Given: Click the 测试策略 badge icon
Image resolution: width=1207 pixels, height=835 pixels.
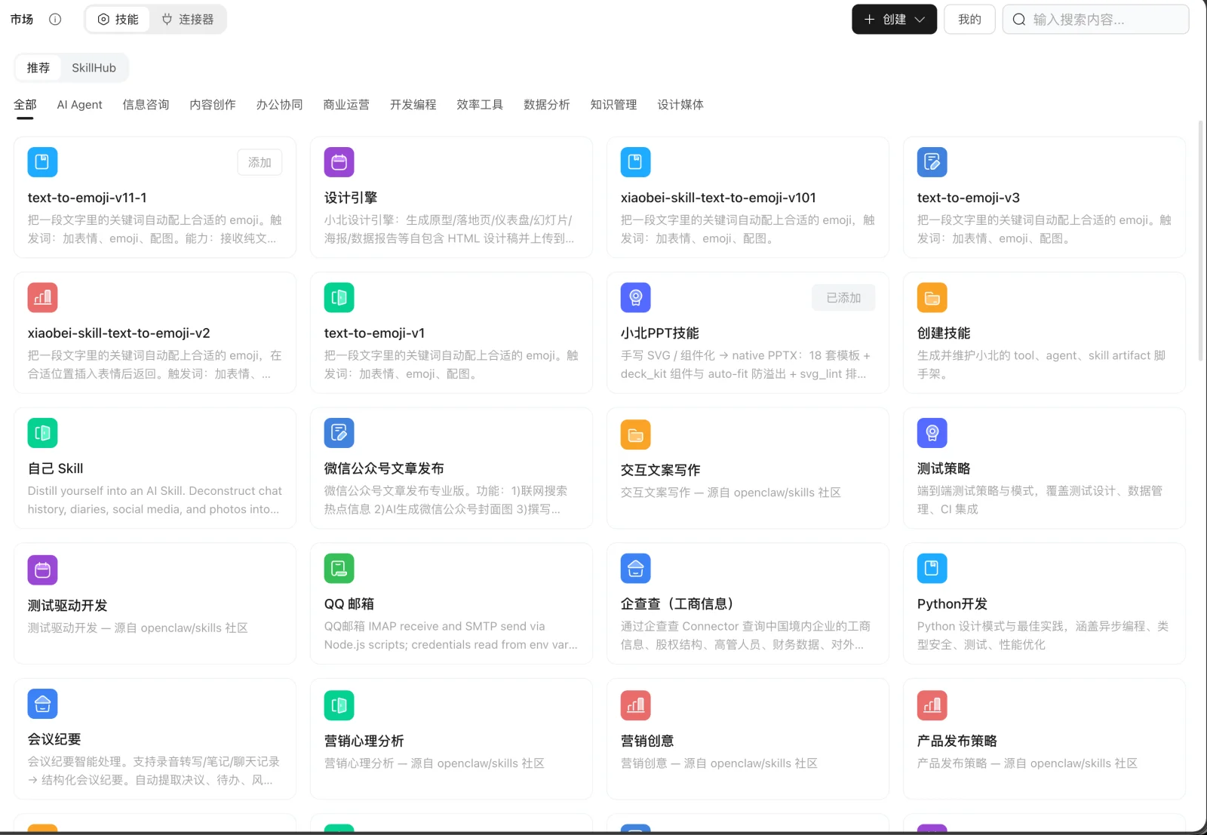Looking at the screenshot, I should tap(932, 433).
